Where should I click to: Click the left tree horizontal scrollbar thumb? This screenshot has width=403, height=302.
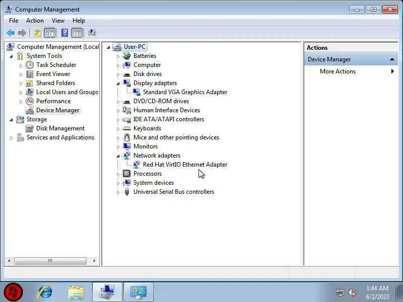pos(50,261)
